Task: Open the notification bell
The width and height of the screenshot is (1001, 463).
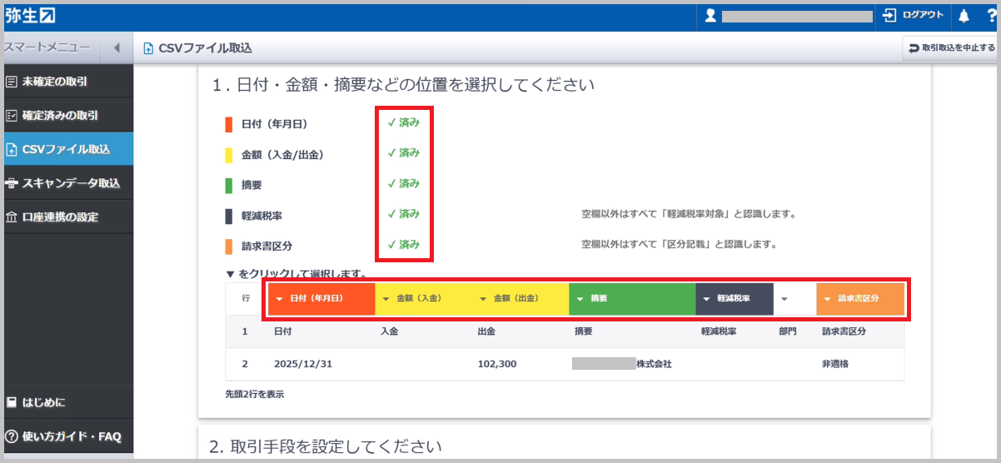Action: [x=964, y=16]
